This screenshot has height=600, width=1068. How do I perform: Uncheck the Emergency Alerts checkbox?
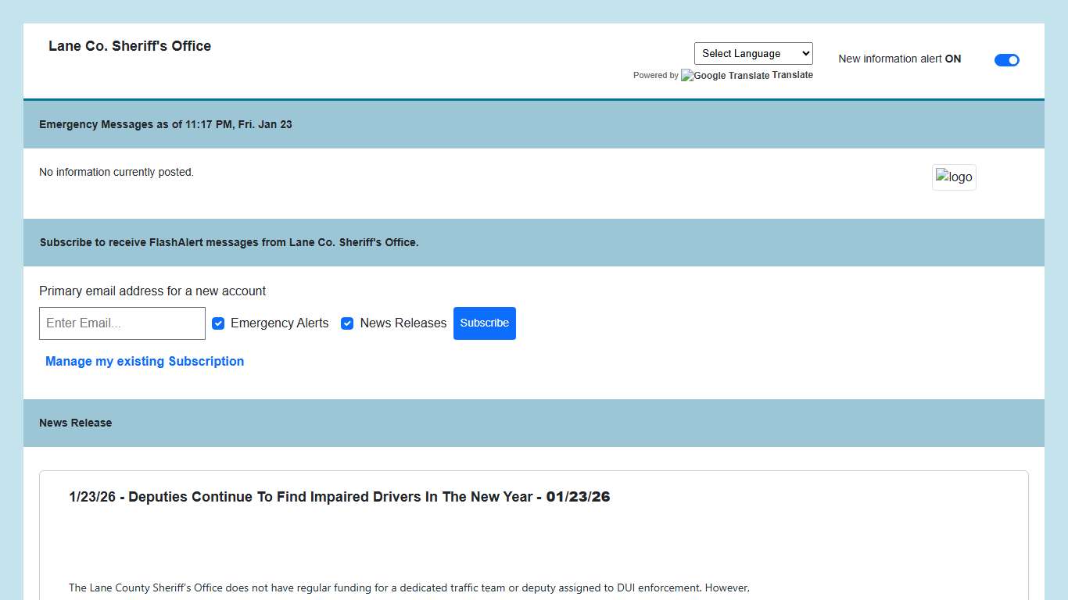[x=218, y=323]
